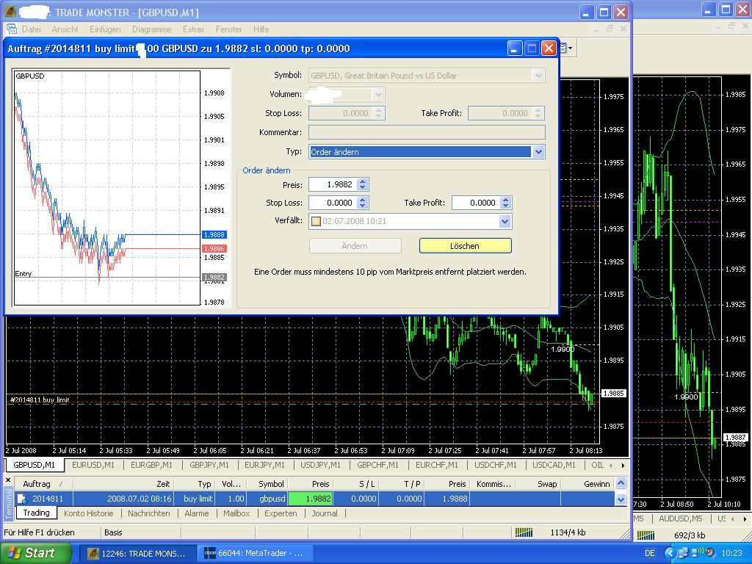Click the order icon in row 2014811

tap(22, 499)
